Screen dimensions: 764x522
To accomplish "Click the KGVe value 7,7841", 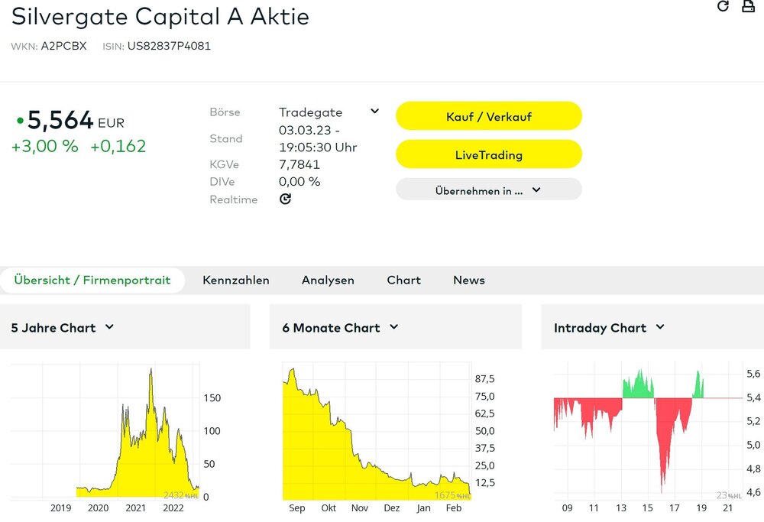I will pyautogui.click(x=299, y=164).
